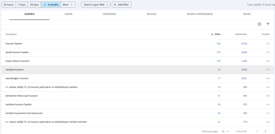The height and width of the screenshot is (134, 275).
Task: Open the query 'demetevler fatma üçer huzurevi'
Action: click(x=21, y=96)
